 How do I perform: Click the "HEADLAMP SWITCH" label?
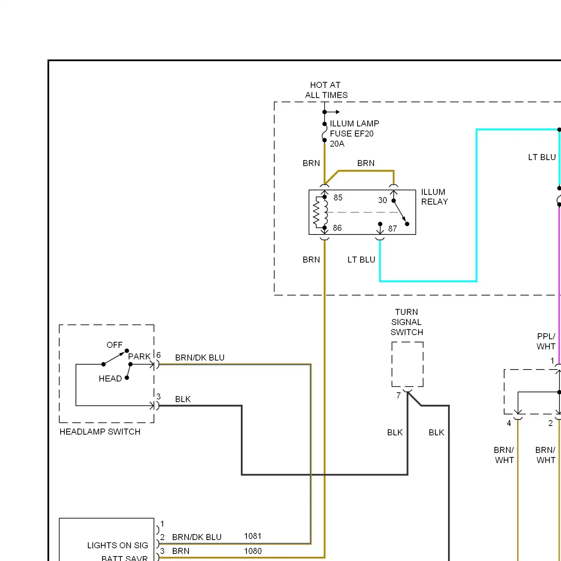[x=100, y=432]
